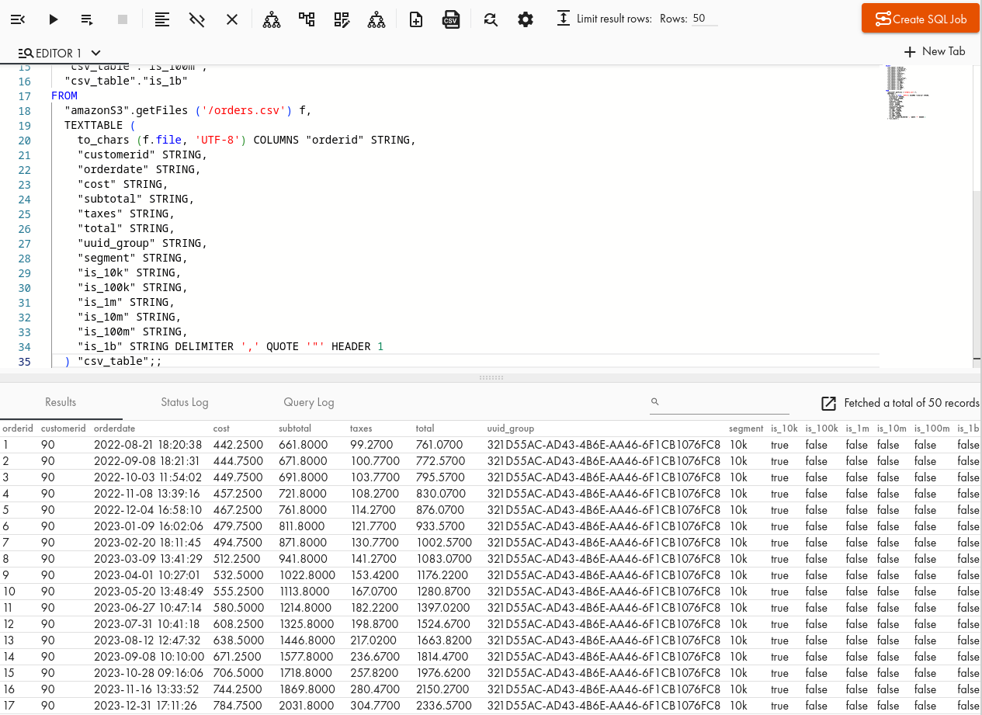Open the Query Log tab
The height and width of the screenshot is (715, 982).
coord(308,402)
